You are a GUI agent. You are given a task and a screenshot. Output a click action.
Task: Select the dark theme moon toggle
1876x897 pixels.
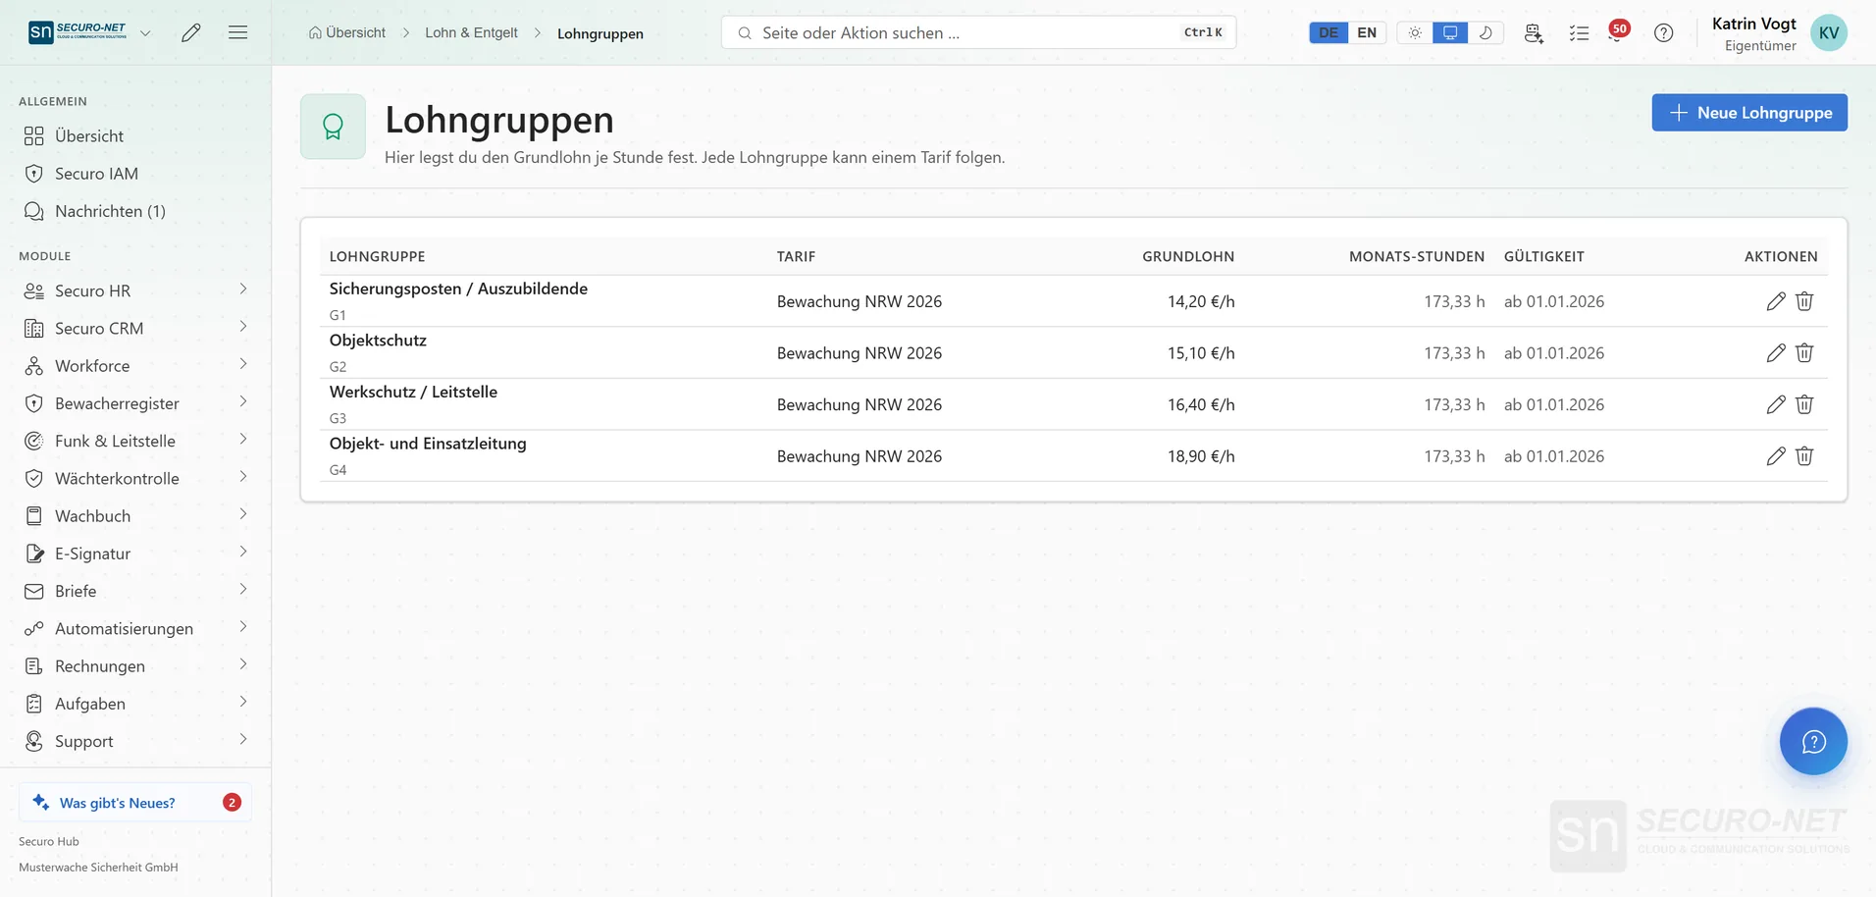pos(1485,32)
